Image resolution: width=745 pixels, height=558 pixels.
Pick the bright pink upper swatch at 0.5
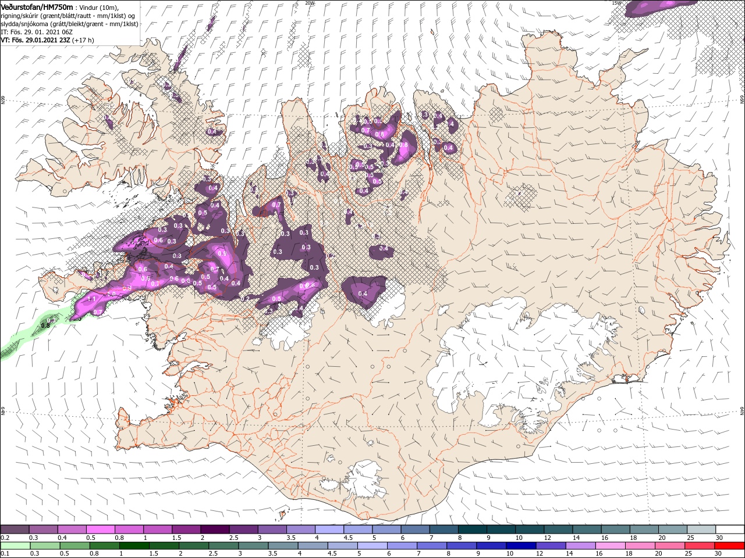tap(100, 529)
